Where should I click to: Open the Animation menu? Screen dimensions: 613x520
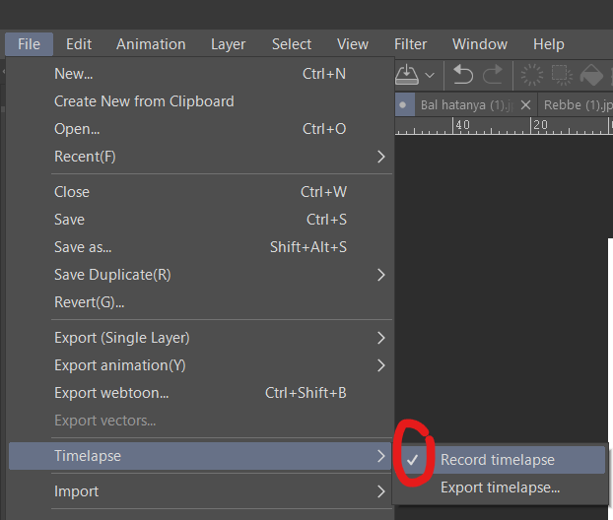151,44
